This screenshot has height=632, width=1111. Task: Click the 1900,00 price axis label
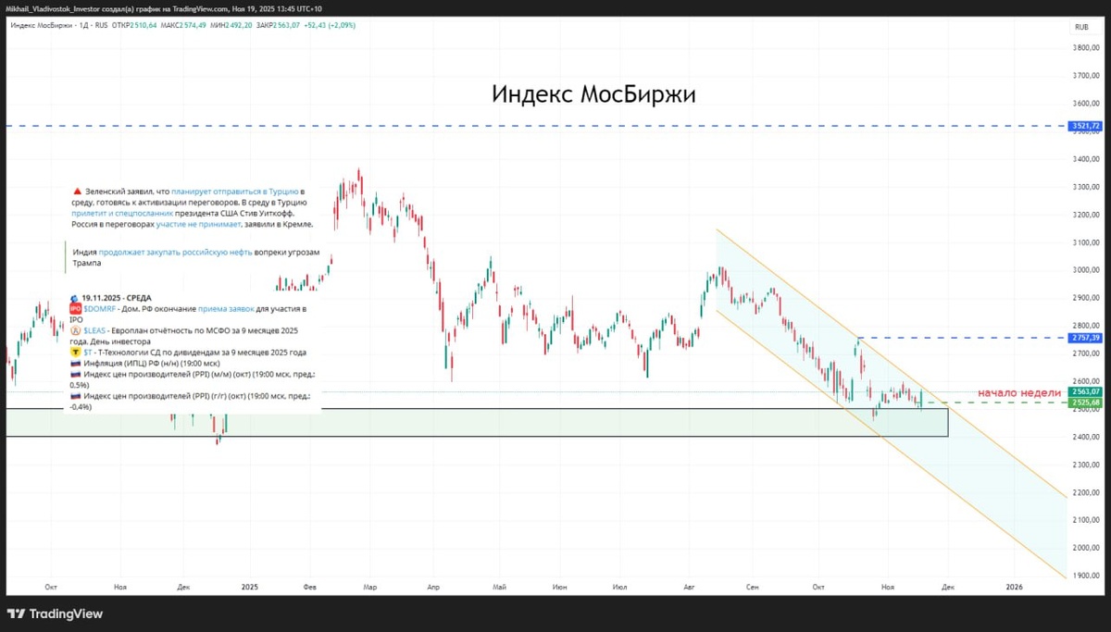(1085, 576)
